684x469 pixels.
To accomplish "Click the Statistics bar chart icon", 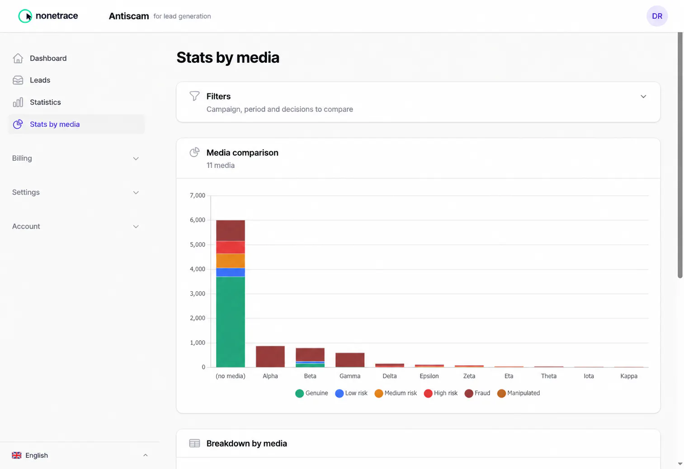I will coord(18,102).
